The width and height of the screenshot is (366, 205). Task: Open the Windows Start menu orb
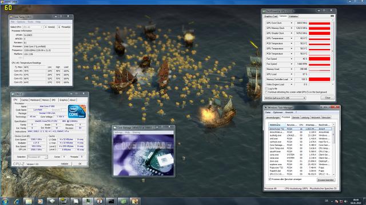[5, 201]
